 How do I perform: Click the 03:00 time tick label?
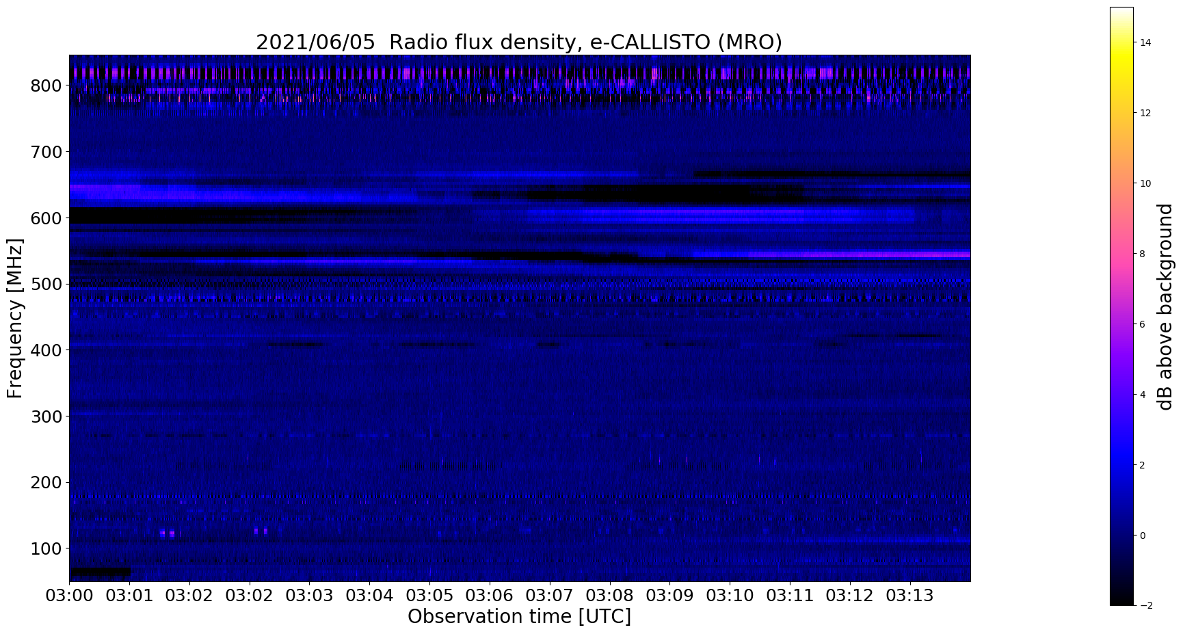[x=70, y=595]
